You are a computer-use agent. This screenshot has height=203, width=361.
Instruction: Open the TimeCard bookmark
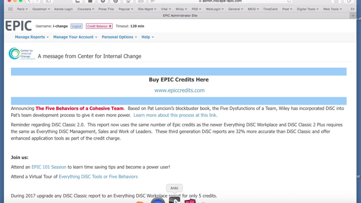(270, 9)
